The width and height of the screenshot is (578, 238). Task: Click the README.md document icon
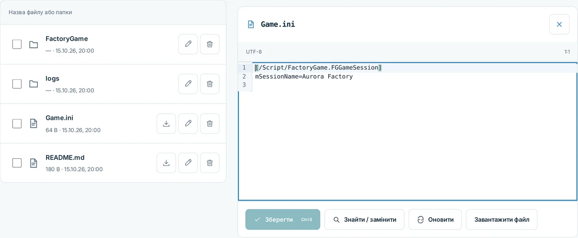[x=33, y=163]
